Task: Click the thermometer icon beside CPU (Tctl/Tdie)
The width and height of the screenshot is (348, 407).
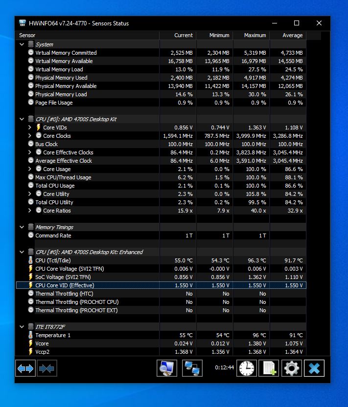Action: (31, 260)
